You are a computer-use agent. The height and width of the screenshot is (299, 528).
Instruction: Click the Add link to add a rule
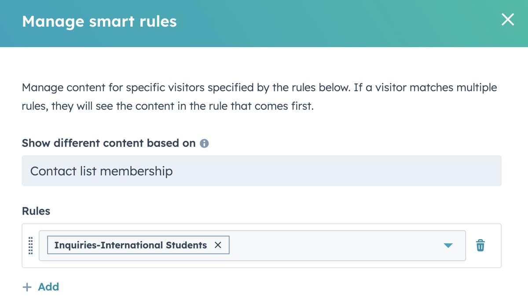[x=48, y=287]
